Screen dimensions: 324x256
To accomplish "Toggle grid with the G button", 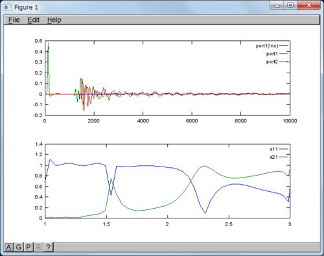I will pos(19,247).
